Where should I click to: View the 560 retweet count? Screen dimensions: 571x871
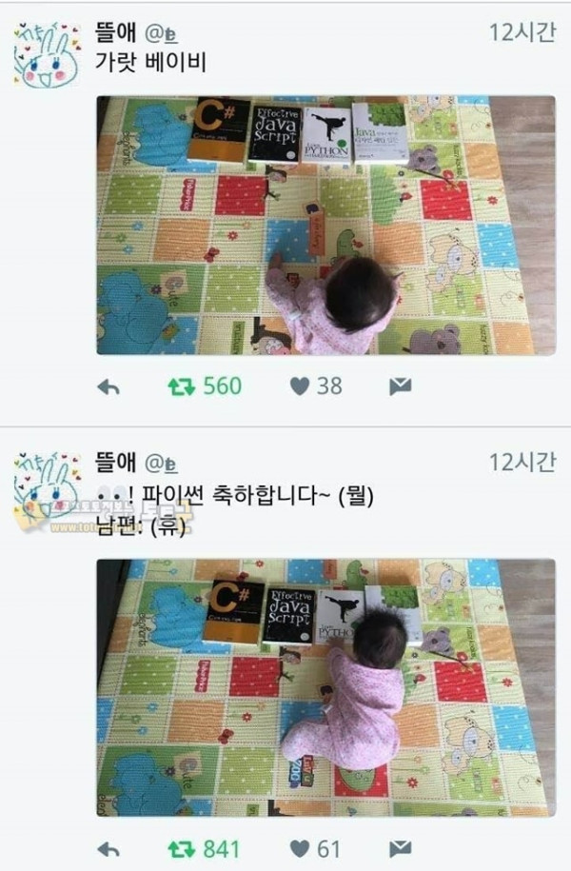click(222, 386)
